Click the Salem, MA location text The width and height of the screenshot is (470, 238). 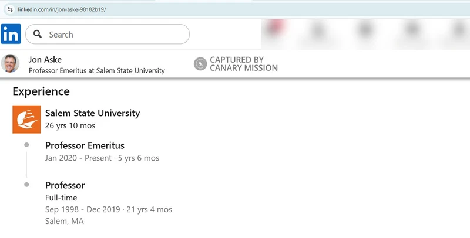click(65, 221)
